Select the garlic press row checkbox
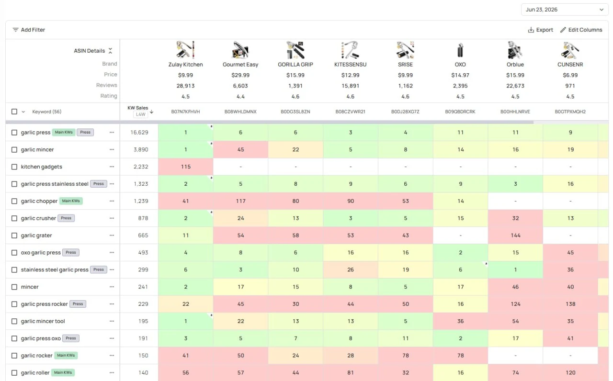This screenshot has width=613, height=381. pyautogui.click(x=14, y=133)
